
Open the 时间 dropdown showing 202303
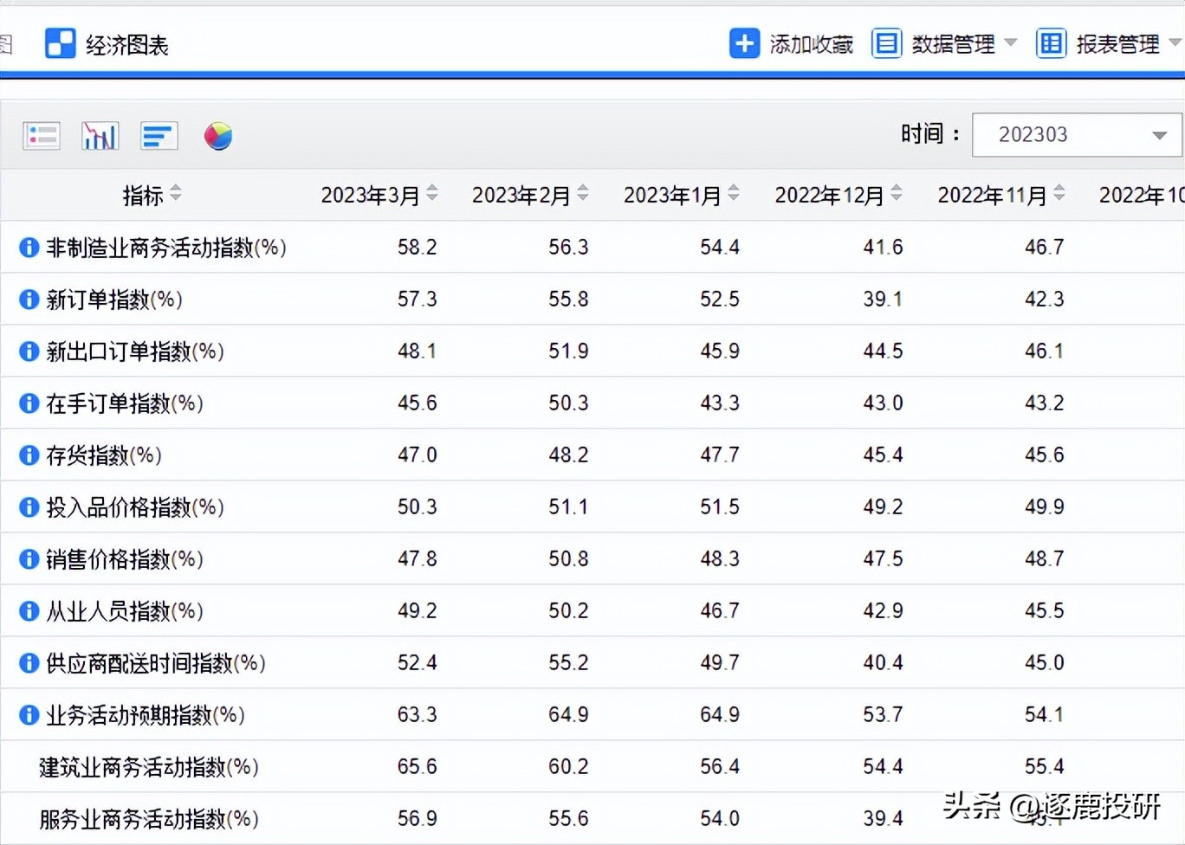pyautogui.click(x=1159, y=135)
